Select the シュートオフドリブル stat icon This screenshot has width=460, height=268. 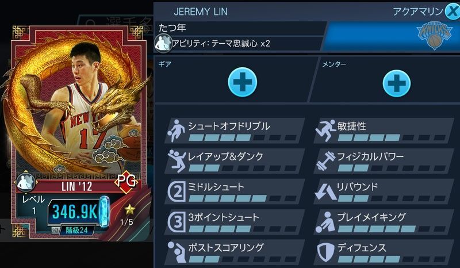pyautogui.click(x=176, y=131)
